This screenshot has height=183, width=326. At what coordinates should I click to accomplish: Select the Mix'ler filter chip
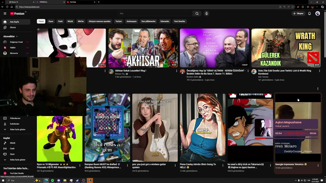click(81, 21)
